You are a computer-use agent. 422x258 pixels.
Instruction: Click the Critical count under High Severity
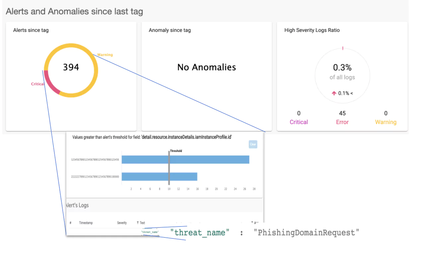click(299, 113)
